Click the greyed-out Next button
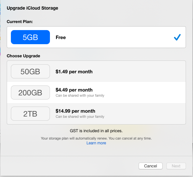 pos(176,166)
